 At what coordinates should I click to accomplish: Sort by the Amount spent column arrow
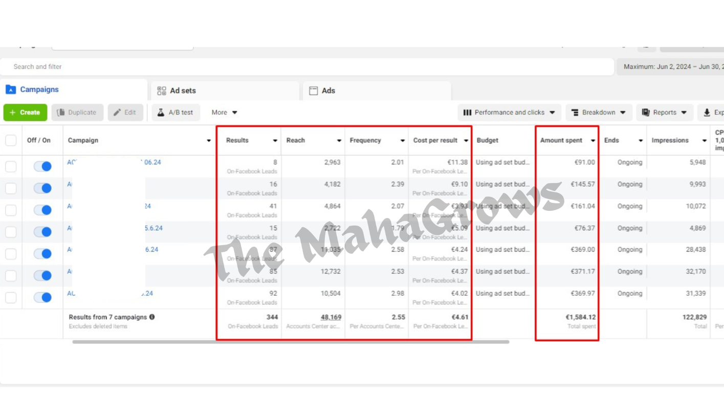pos(593,141)
